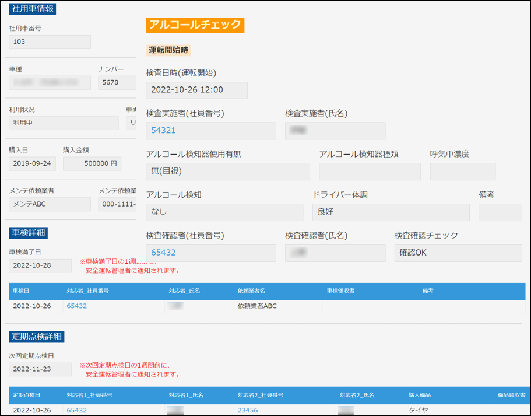Screen dimensions: 531x416
Task: Select the 購入金額 field showing 500000
Action: (x=92, y=164)
